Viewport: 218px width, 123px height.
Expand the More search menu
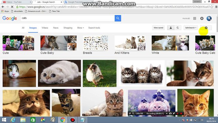pos(80,28)
